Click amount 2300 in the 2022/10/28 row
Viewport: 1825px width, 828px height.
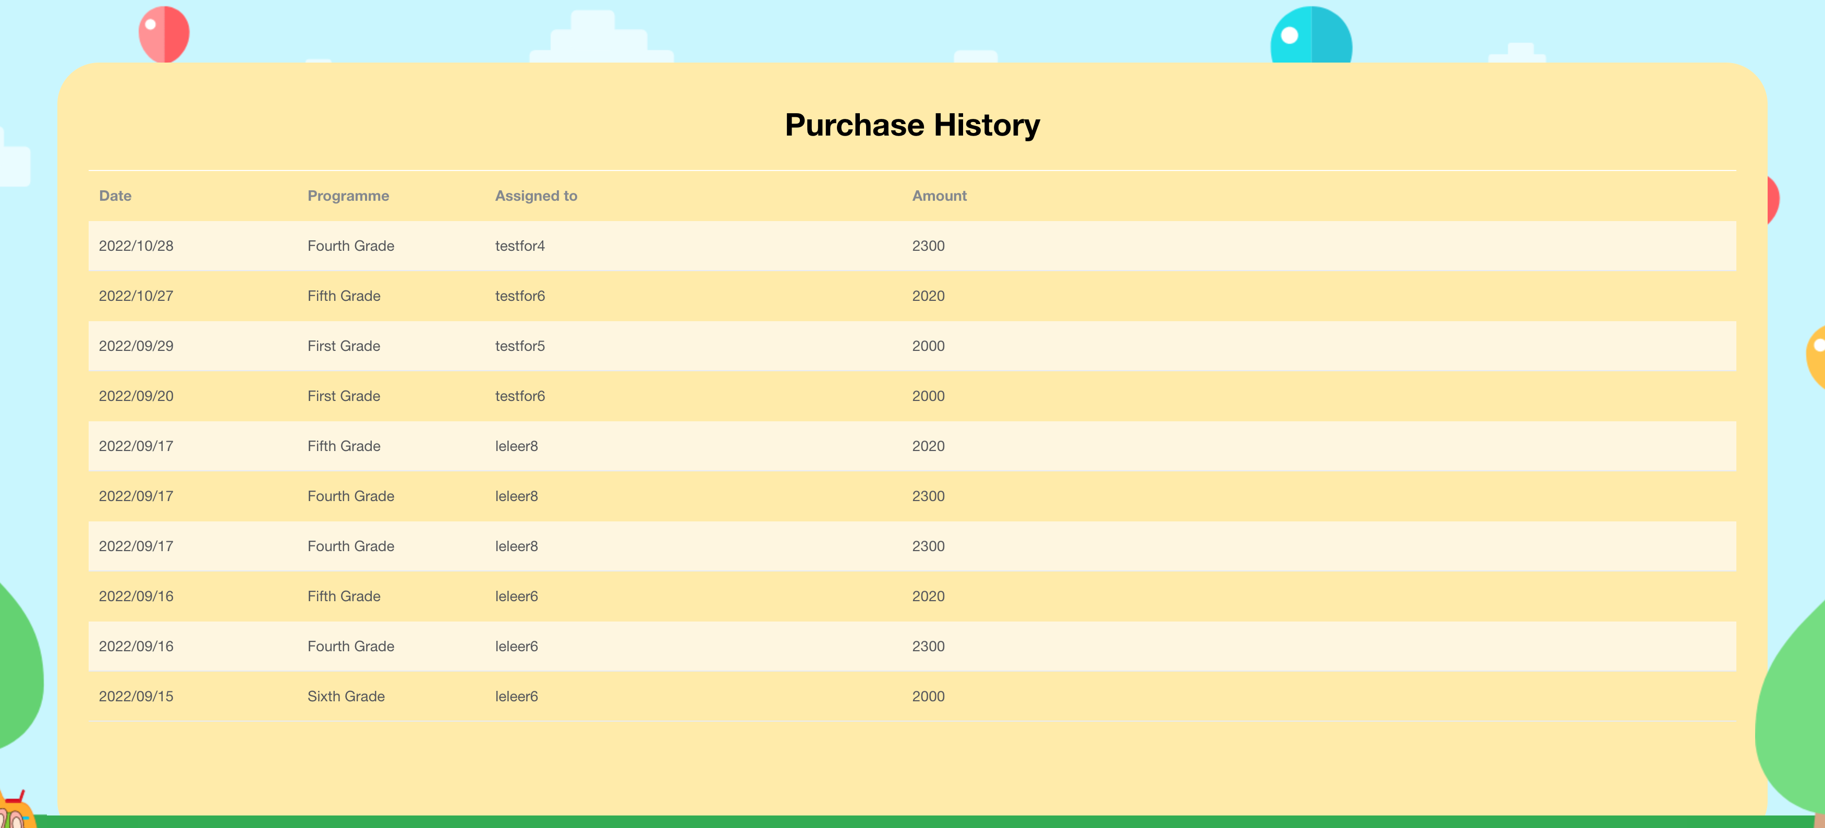click(928, 246)
